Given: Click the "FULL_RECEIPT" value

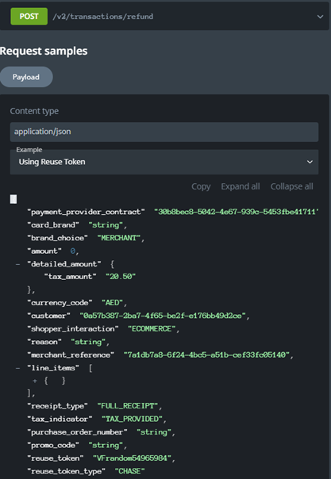Looking at the screenshot, I should (128, 406).
